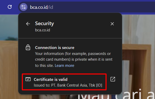The image size is (155, 99).
Task: Reload the current page
Action: tap(10, 7)
